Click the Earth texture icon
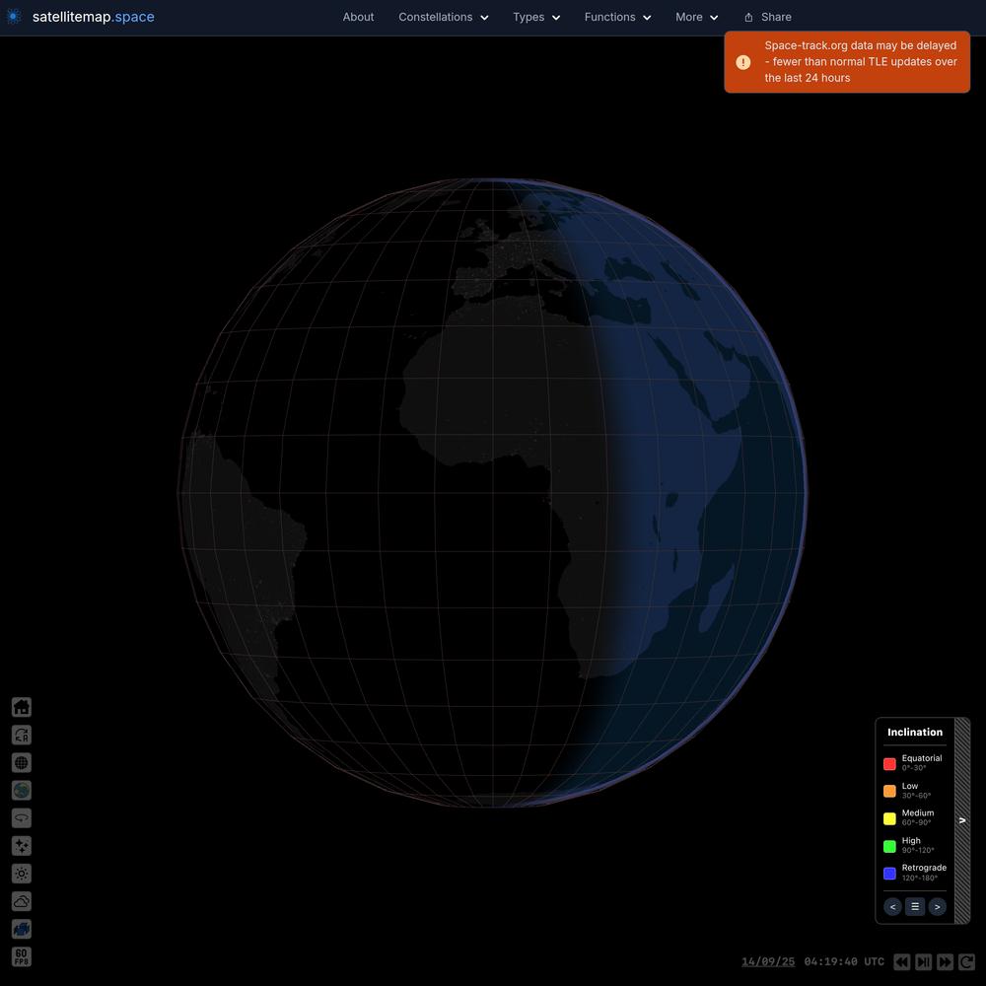Image resolution: width=986 pixels, height=986 pixels. pos(21,790)
